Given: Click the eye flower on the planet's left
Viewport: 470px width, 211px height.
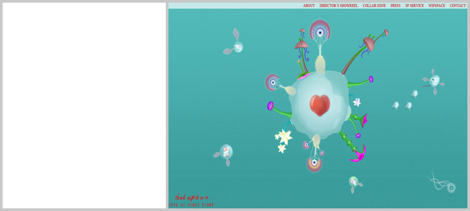Looking at the screenshot, I should (272, 82).
